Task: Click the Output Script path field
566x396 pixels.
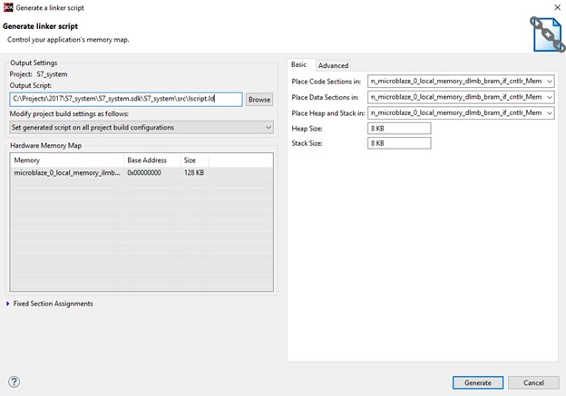Action: (x=125, y=100)
